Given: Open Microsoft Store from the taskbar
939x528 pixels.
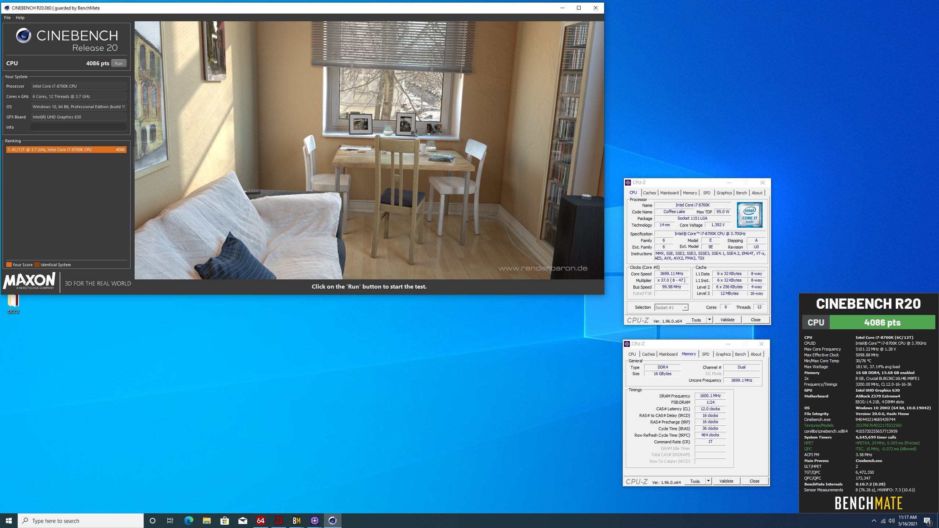Looking at the screenshot, I should pyautogui.click(x=224, y=521).
